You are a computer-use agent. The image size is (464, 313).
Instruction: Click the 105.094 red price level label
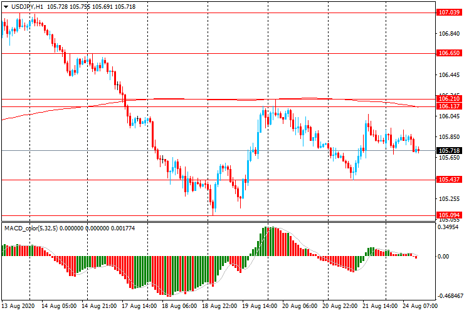point(449,215)
